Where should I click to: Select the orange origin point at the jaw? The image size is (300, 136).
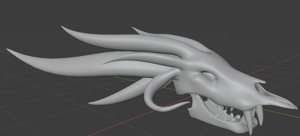tap(196, 95)
